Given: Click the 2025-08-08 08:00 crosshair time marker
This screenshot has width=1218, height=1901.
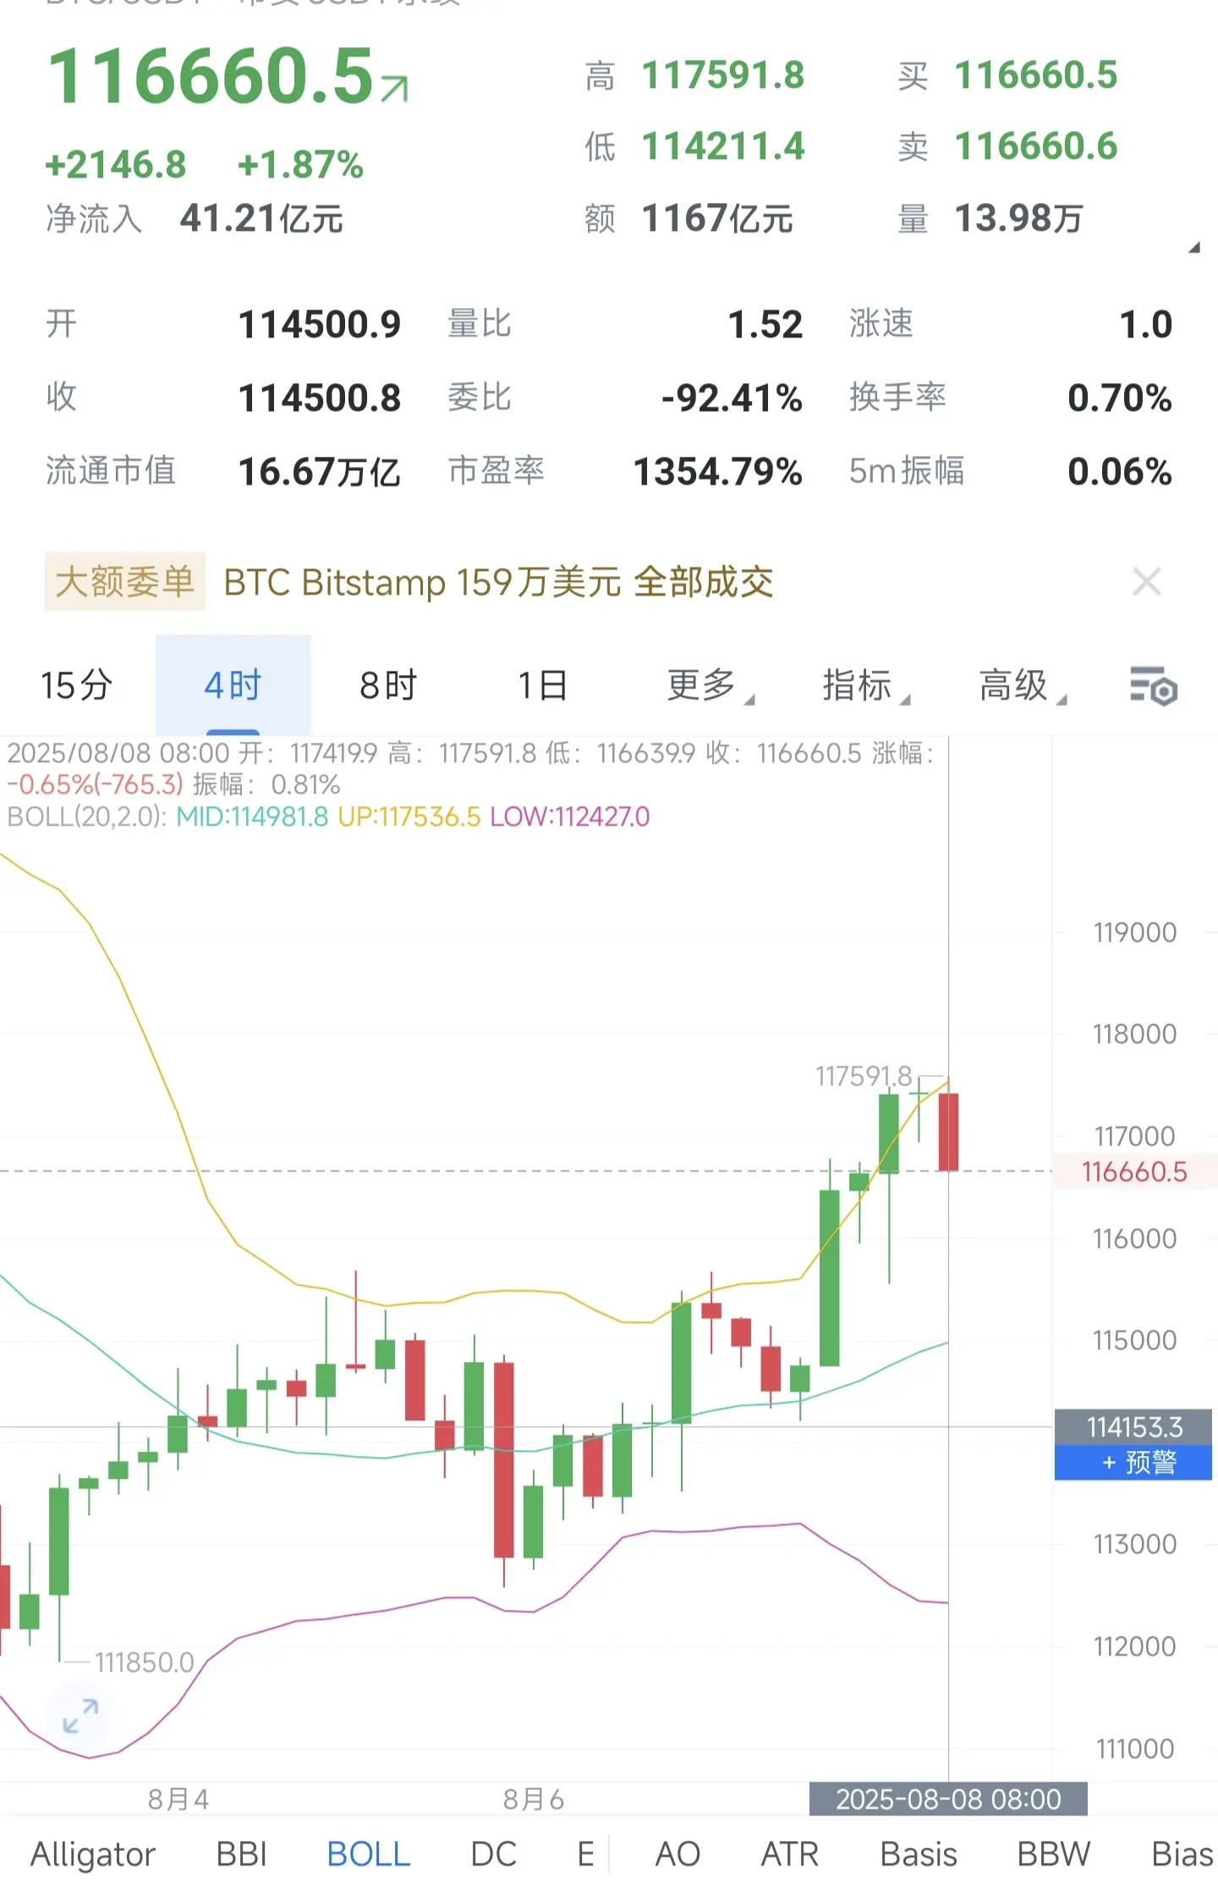Looking at the screenshot, I should click(948, 1799).
